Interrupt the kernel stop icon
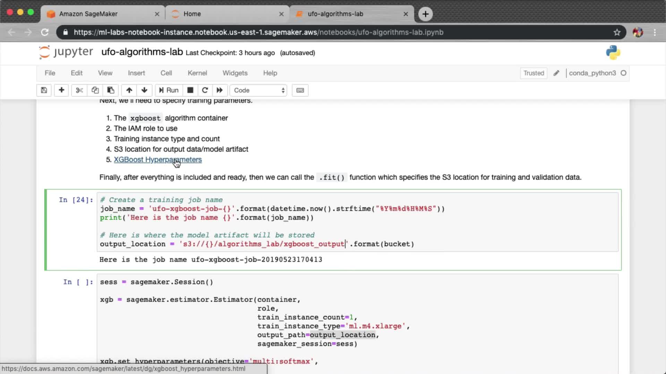 click(x=190, y=90)
